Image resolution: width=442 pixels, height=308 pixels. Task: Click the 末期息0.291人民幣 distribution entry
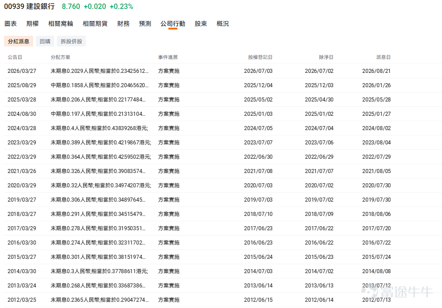98,214
